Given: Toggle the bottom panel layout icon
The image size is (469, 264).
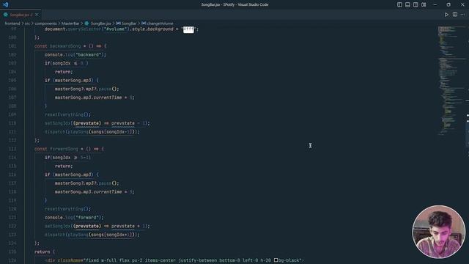Looking at the screenshot, I should 407,4.
